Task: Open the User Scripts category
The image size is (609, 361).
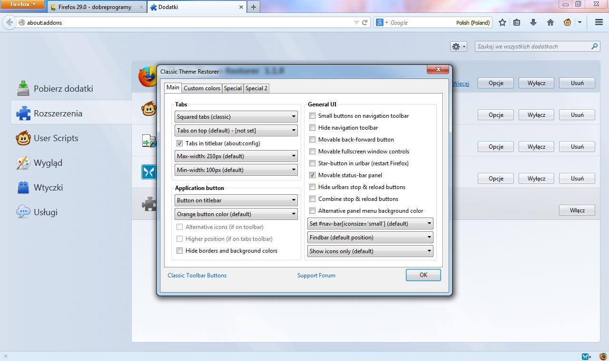Action: pos(48,138)
